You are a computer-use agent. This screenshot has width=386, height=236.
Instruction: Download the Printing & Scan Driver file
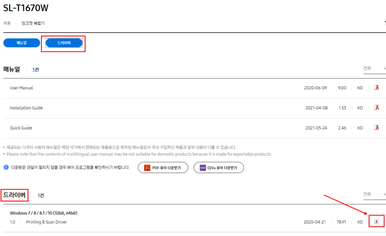point(377,222)
